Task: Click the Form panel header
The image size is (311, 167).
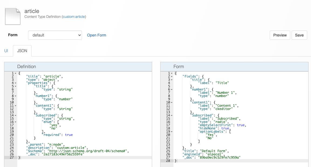Action: click(x=234, y=66)
